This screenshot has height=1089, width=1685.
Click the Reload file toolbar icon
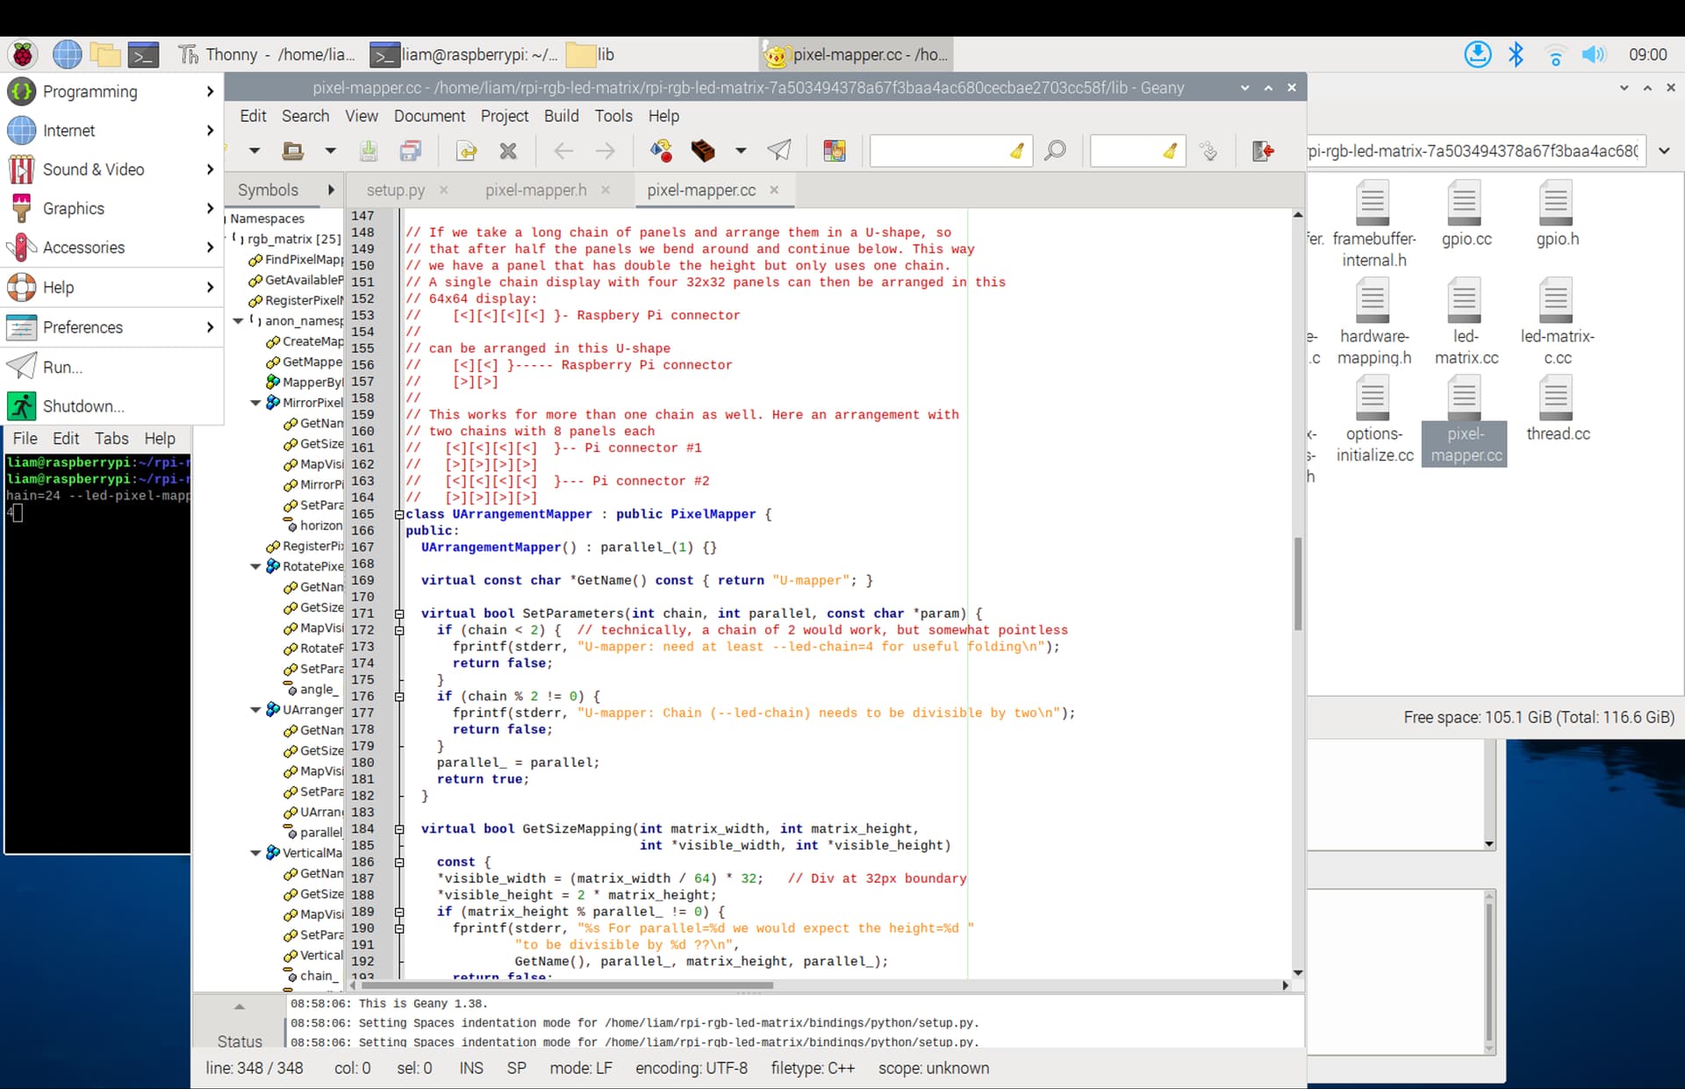click(466, 151)
